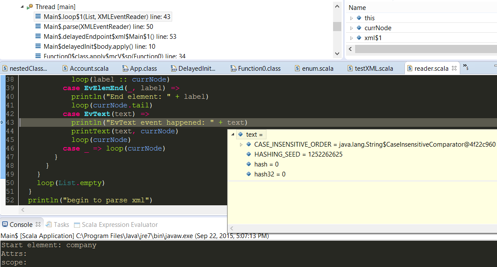Close the reader.scala editor tab

point(454,68)
